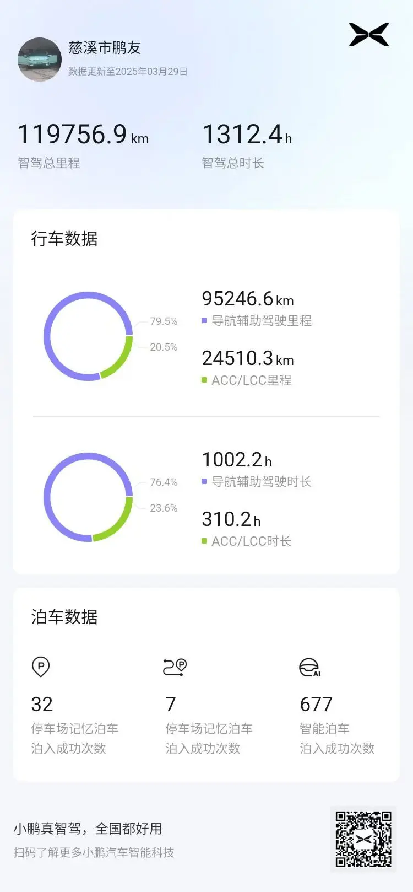Tap the 扫码了解更多小鹏汽车智能科技 text
413x892 pixels.
[x=94, y=852]
